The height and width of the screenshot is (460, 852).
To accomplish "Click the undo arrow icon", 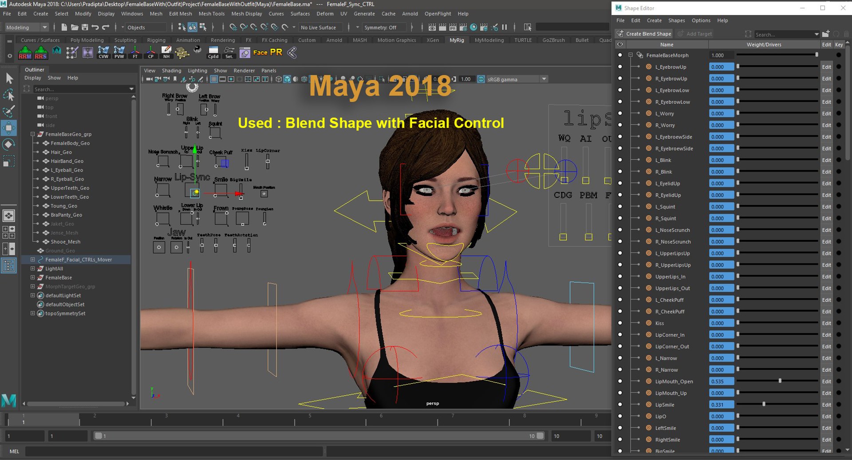I will (x=95, y=28).
